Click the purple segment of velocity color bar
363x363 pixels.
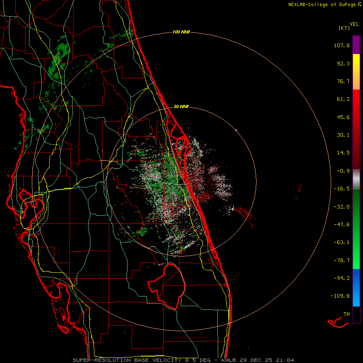(356, 45)
